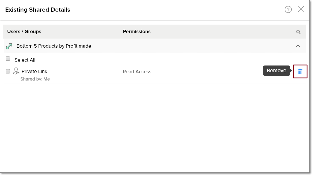Click the blank header space between Permissions and search
Screen dimensions: 312x175
(221, 32)
